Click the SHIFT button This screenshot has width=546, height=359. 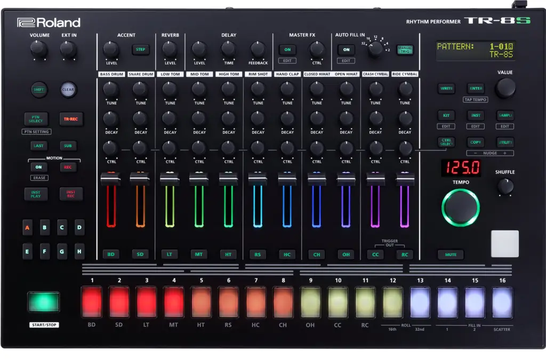click(38, 90)
